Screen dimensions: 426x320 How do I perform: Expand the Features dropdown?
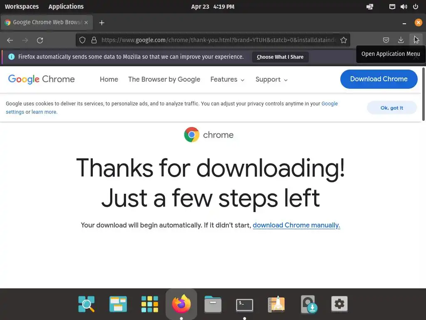pos(228,80)
